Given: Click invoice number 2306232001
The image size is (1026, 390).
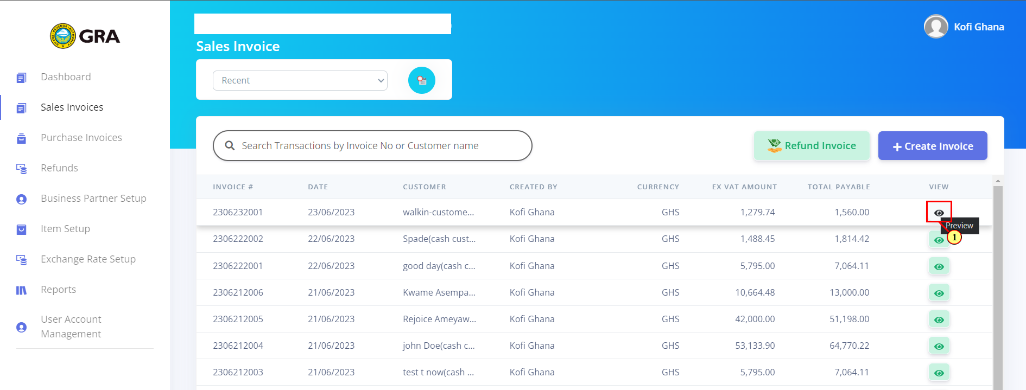Looking at the screenshot, I should tap(238, 212).
